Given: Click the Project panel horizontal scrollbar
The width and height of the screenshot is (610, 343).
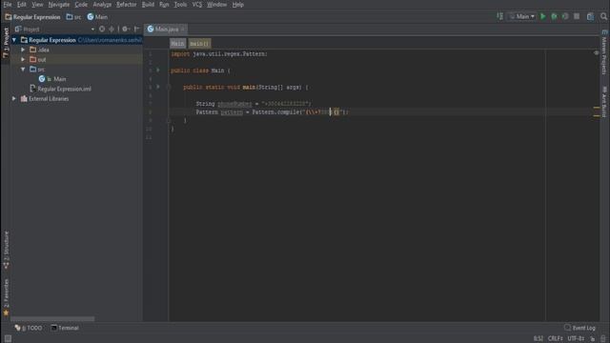Looking at the screenshot, I should click(x=52, y=318).
